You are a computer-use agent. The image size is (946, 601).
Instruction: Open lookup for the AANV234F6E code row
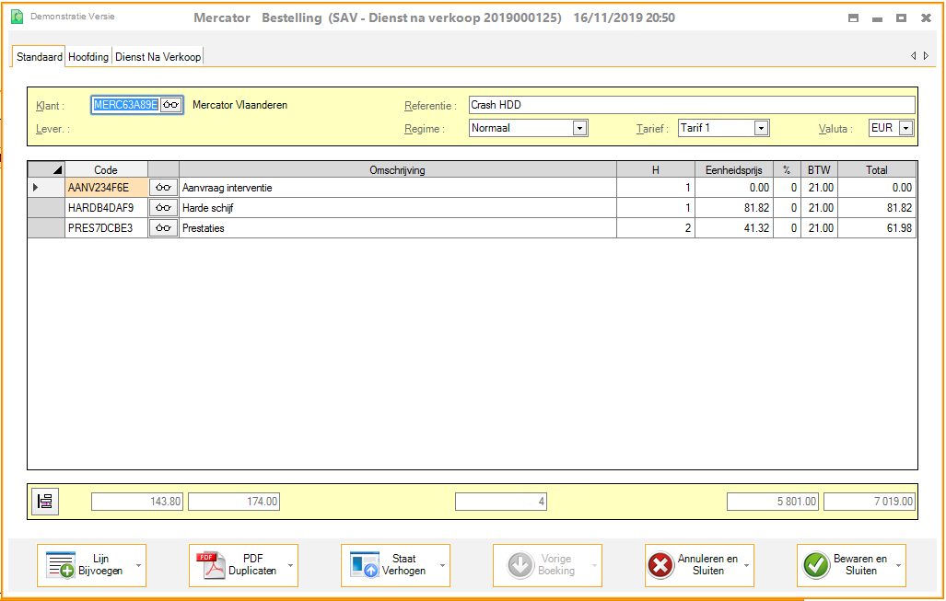click(x=163, y=188)
